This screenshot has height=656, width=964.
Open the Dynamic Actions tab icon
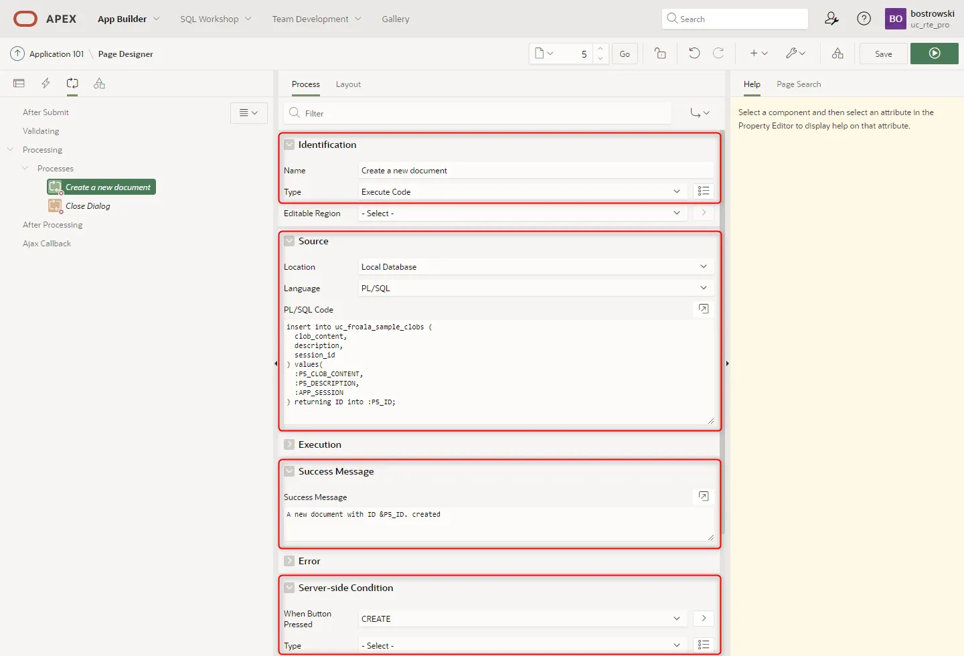pyautogui.click(x=46, y=84)
